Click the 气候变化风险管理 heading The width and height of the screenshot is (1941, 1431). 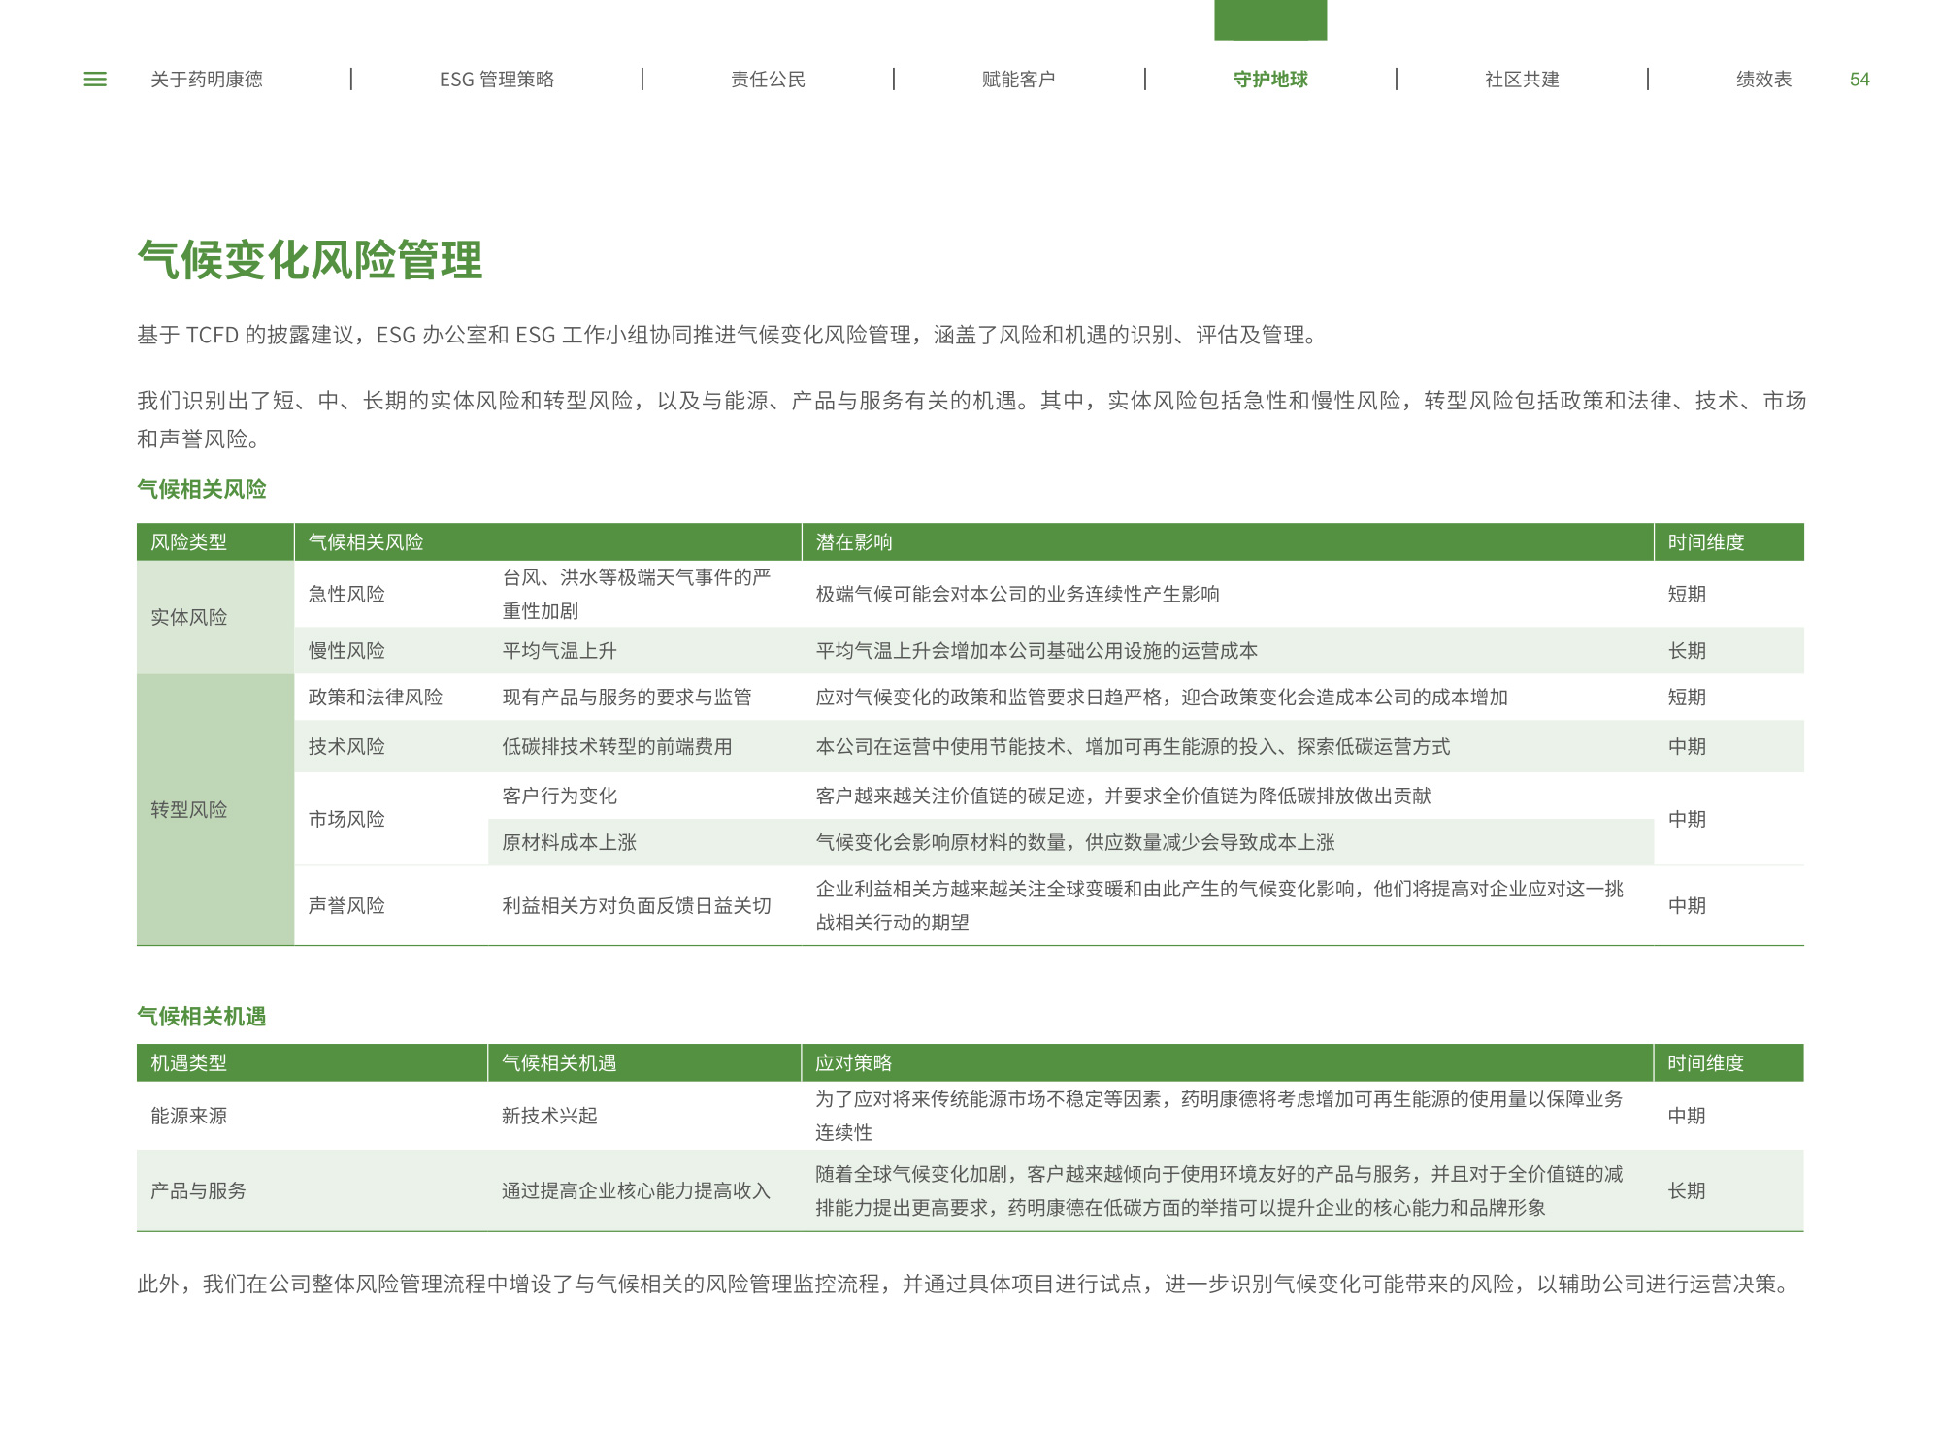(310, 260)
